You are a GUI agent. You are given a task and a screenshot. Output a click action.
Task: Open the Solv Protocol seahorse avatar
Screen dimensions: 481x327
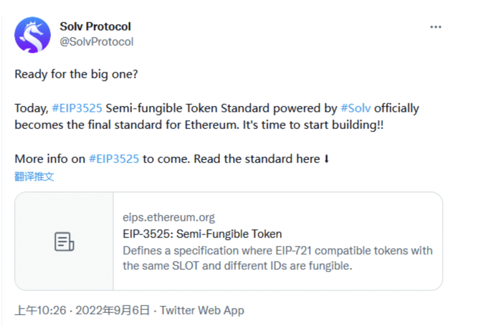tap(33, 35)
